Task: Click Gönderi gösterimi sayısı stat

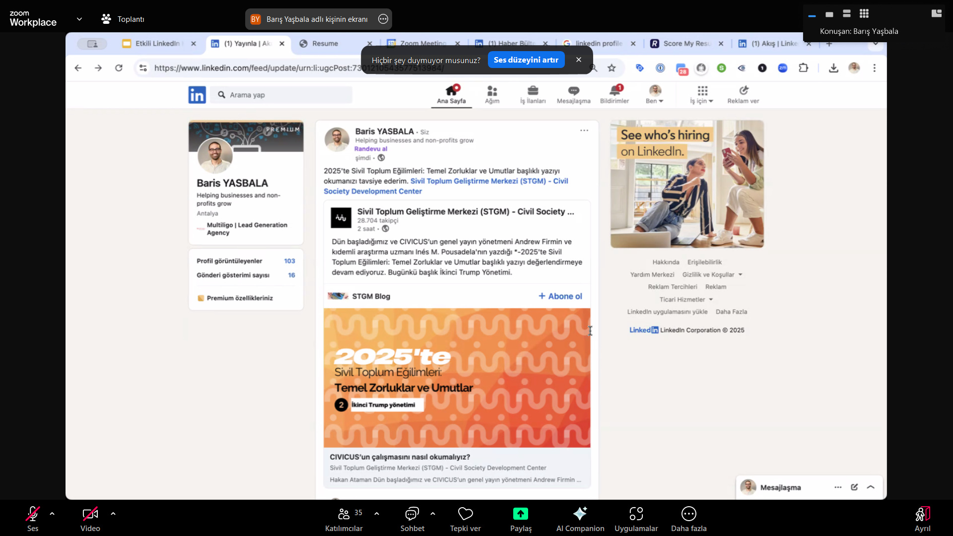Action: click(x=246, y=275)
